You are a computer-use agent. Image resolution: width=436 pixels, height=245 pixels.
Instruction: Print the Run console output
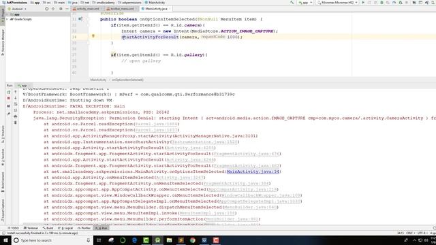[15, 116]
